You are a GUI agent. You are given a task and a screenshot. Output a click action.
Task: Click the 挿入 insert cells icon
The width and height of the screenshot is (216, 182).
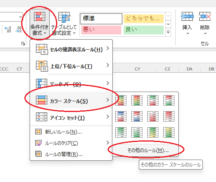(187, 23)
